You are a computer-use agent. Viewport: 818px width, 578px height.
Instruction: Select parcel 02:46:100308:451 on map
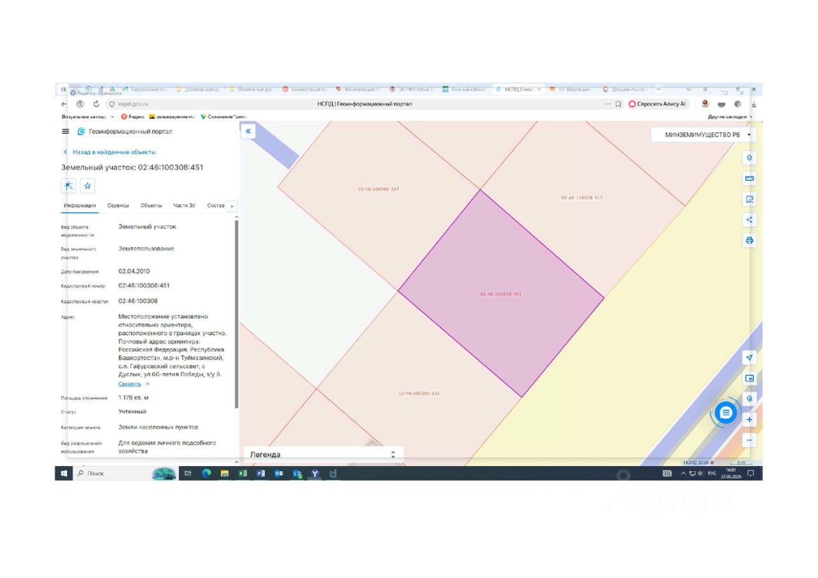[x=501, y=294]
